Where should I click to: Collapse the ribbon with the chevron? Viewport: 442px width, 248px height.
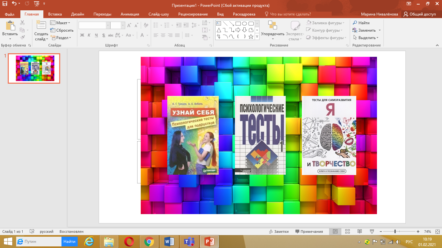(437, 46)
